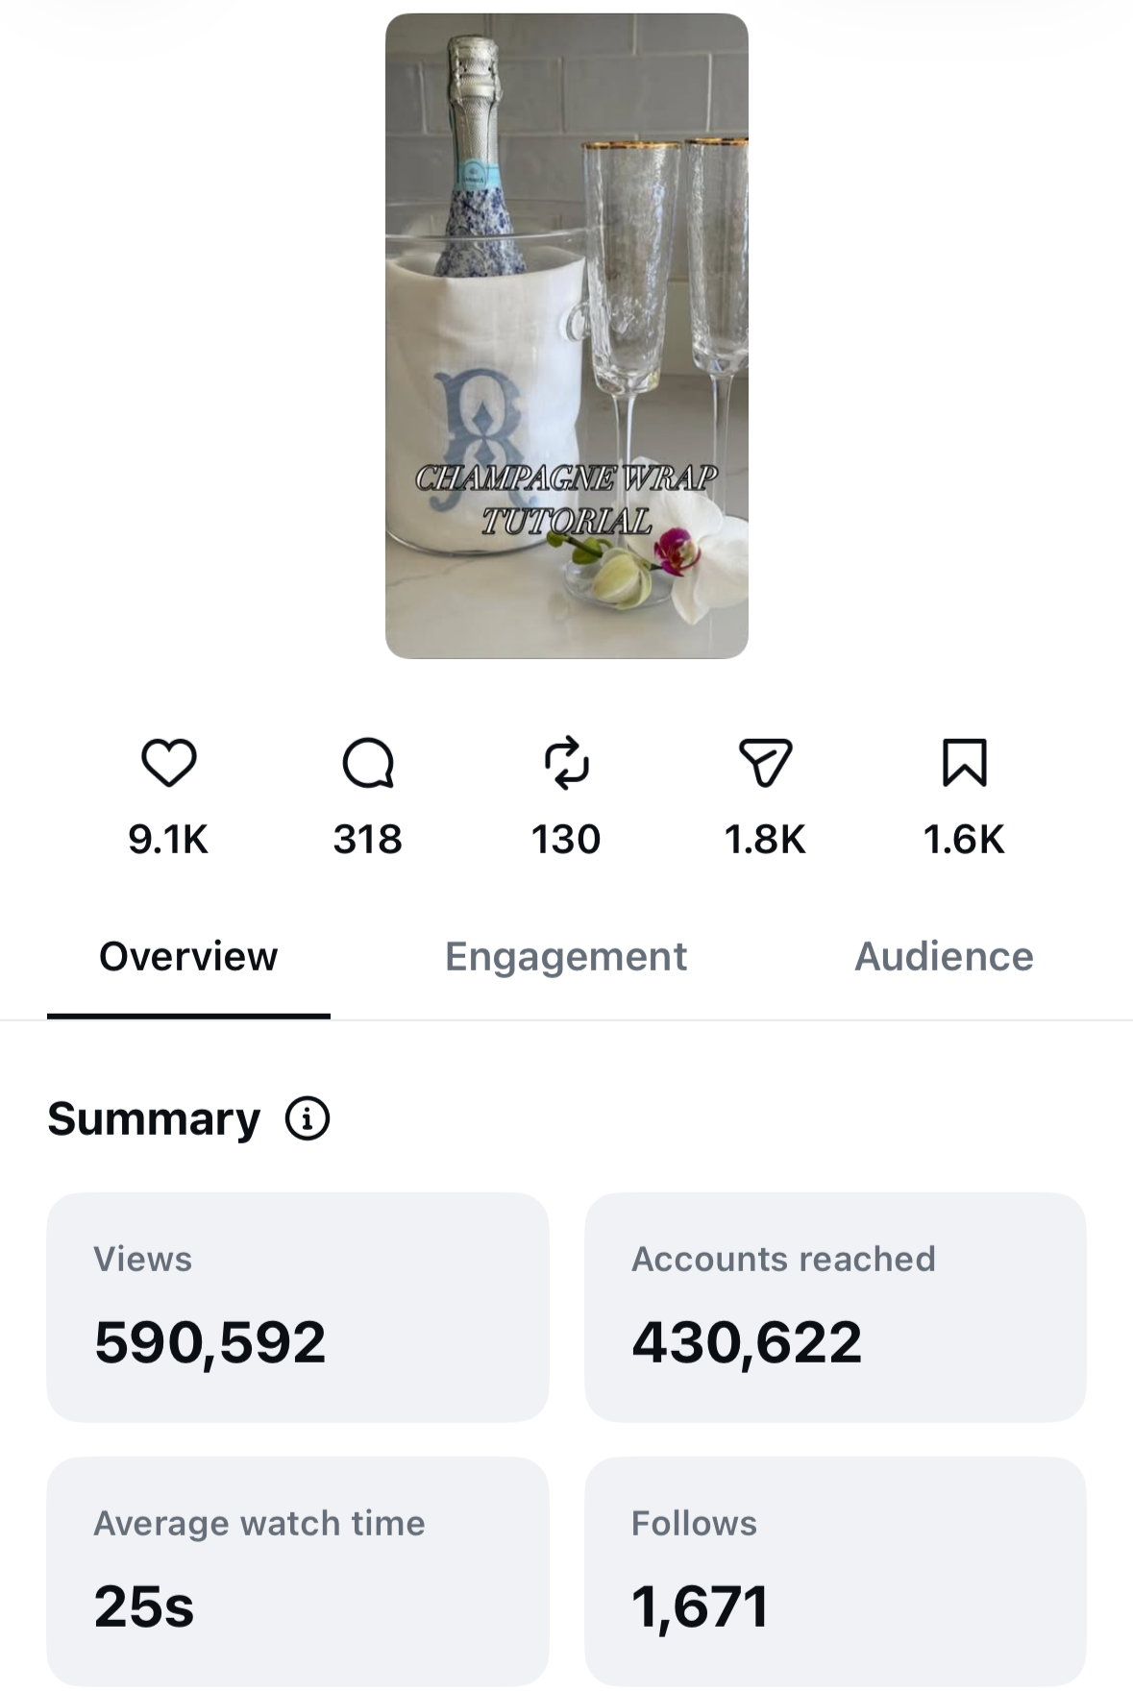Image resolution: width=1133 pixels, height=1692 pixels.
Task: Tap the comment bubble icon
Action: click(368, 763)
